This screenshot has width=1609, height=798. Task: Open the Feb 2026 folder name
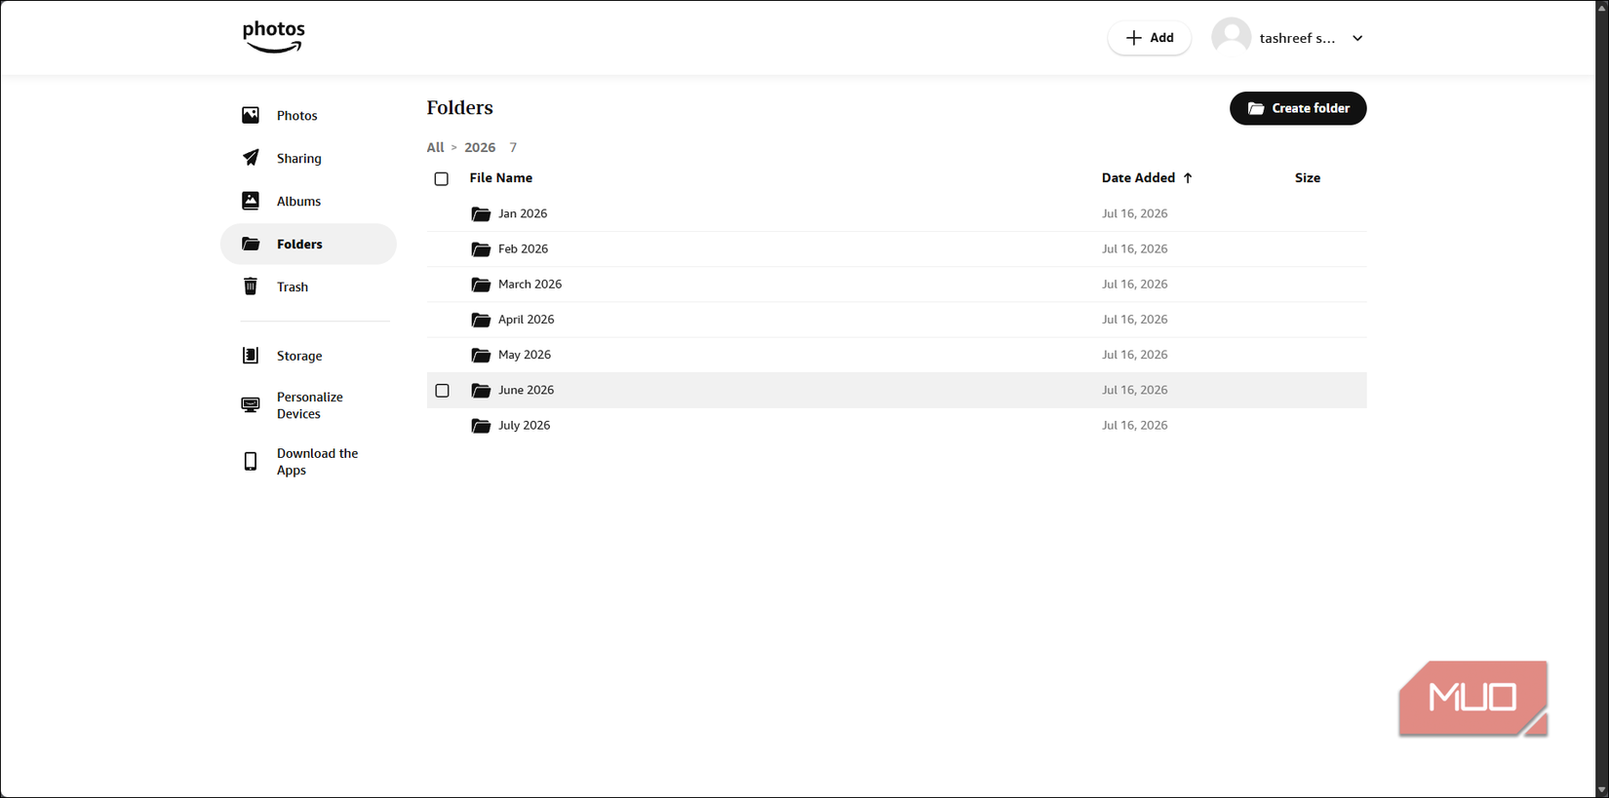pyautogui.click(x=523, y=248)
